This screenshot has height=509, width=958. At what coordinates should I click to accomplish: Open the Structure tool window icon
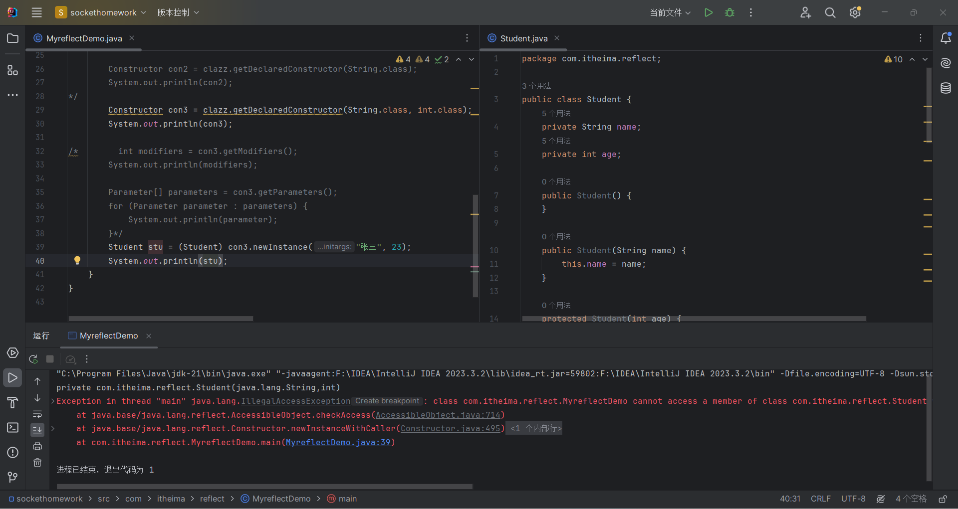(x=13, y=70)
